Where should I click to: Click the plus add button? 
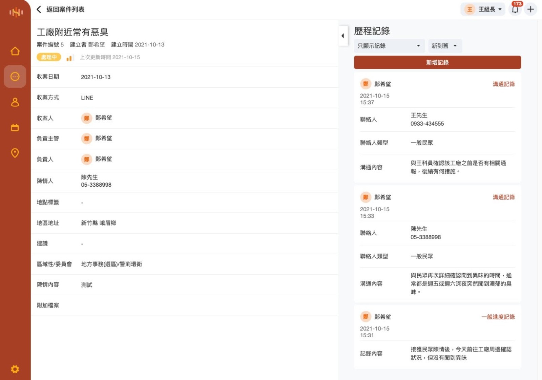pyautogui.click(x=530, y=9)
